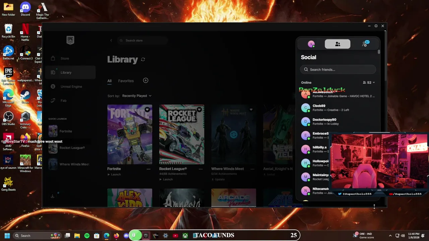This screenshot has height=241, width=429.
Task: Open the Store page in the sidebar
Action: coord(65,58)
